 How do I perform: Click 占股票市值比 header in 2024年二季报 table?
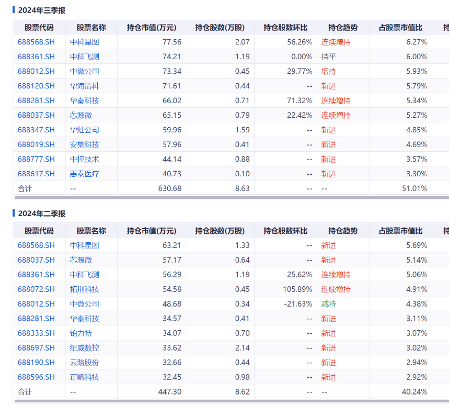coord(400,231)
